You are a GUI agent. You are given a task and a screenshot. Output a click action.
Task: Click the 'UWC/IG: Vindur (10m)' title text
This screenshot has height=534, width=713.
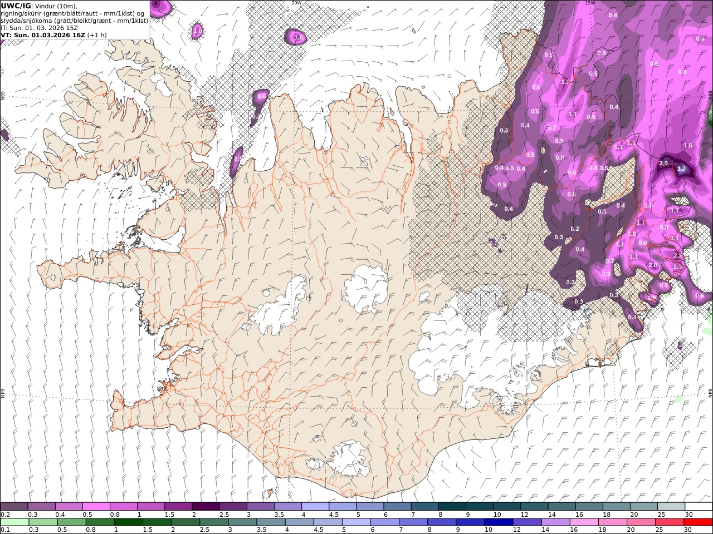[38, 6]
